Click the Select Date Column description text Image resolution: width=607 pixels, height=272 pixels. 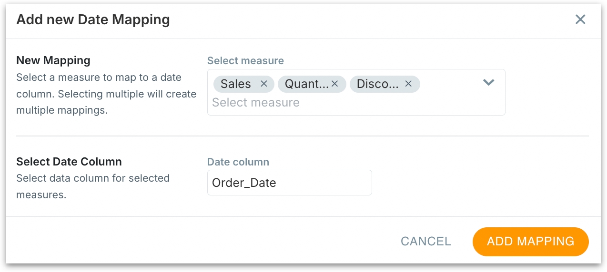tap(93, 186)
